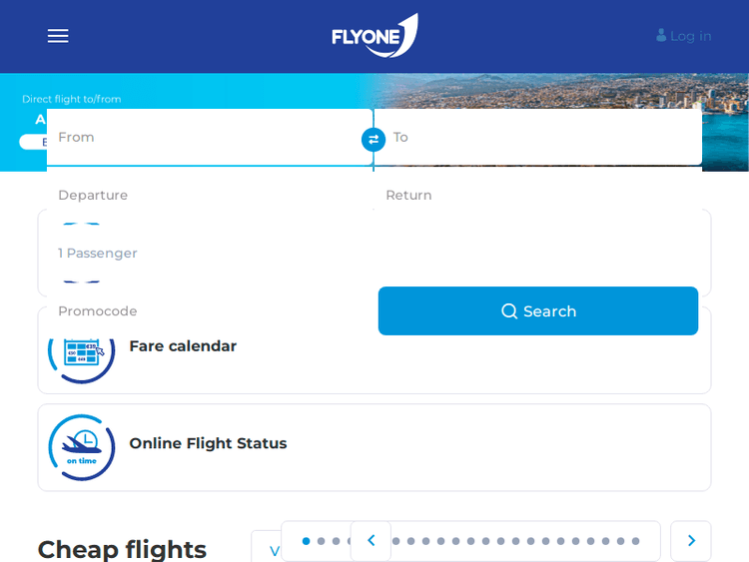Open the Return date picker
Image resolution: width=749 pixels, height=562 pixels.
point(539,196)
